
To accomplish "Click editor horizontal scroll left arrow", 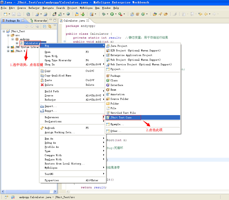I will pos(68,191).
